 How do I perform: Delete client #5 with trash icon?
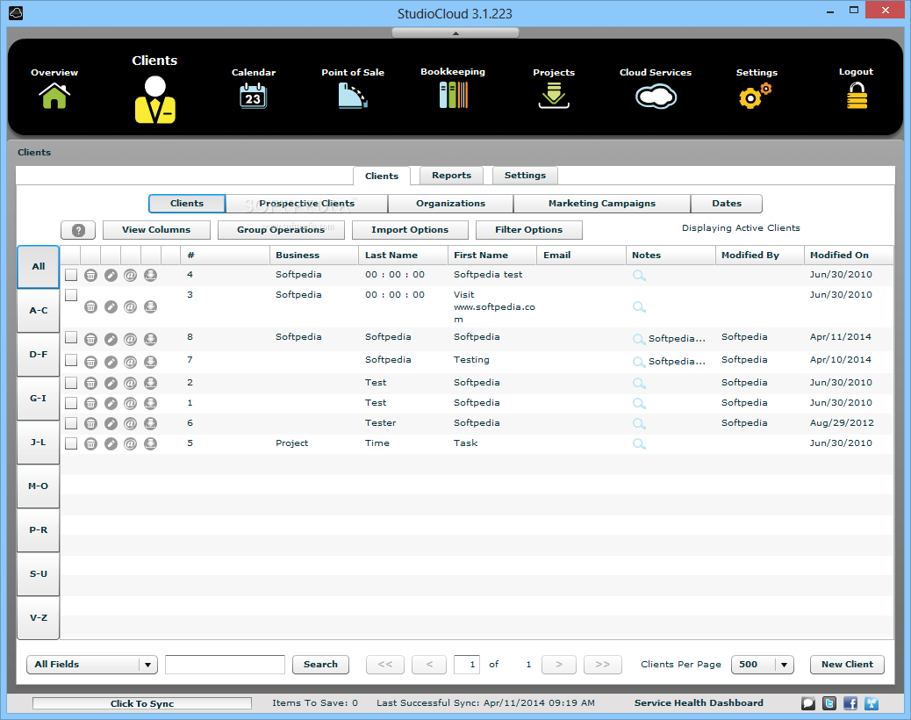point(90,444)
